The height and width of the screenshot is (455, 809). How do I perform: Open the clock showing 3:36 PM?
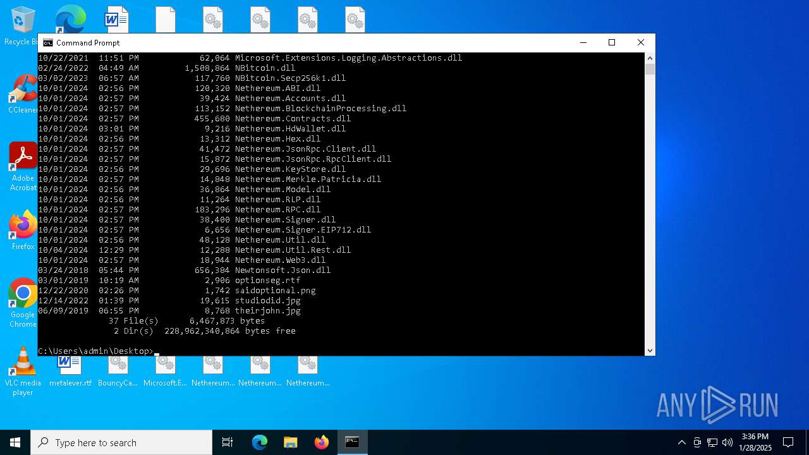756,442
